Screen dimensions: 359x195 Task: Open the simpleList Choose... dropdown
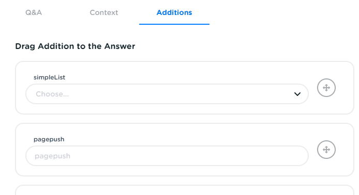tap(167, 94)
